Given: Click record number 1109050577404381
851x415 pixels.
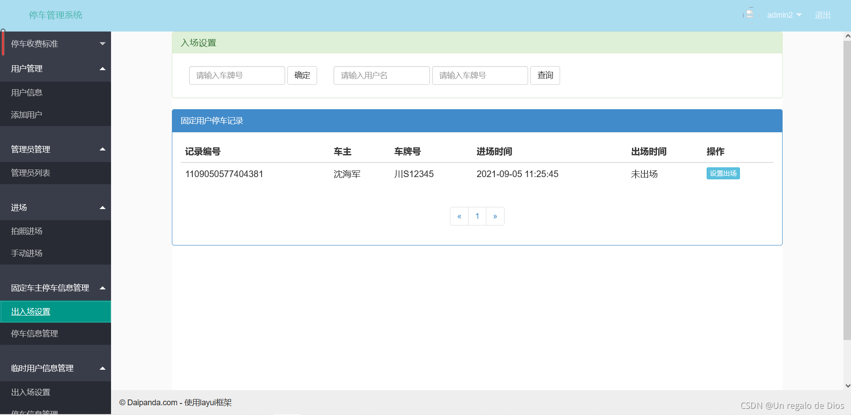Looking at the screenshot, I should tap(224, 174).
